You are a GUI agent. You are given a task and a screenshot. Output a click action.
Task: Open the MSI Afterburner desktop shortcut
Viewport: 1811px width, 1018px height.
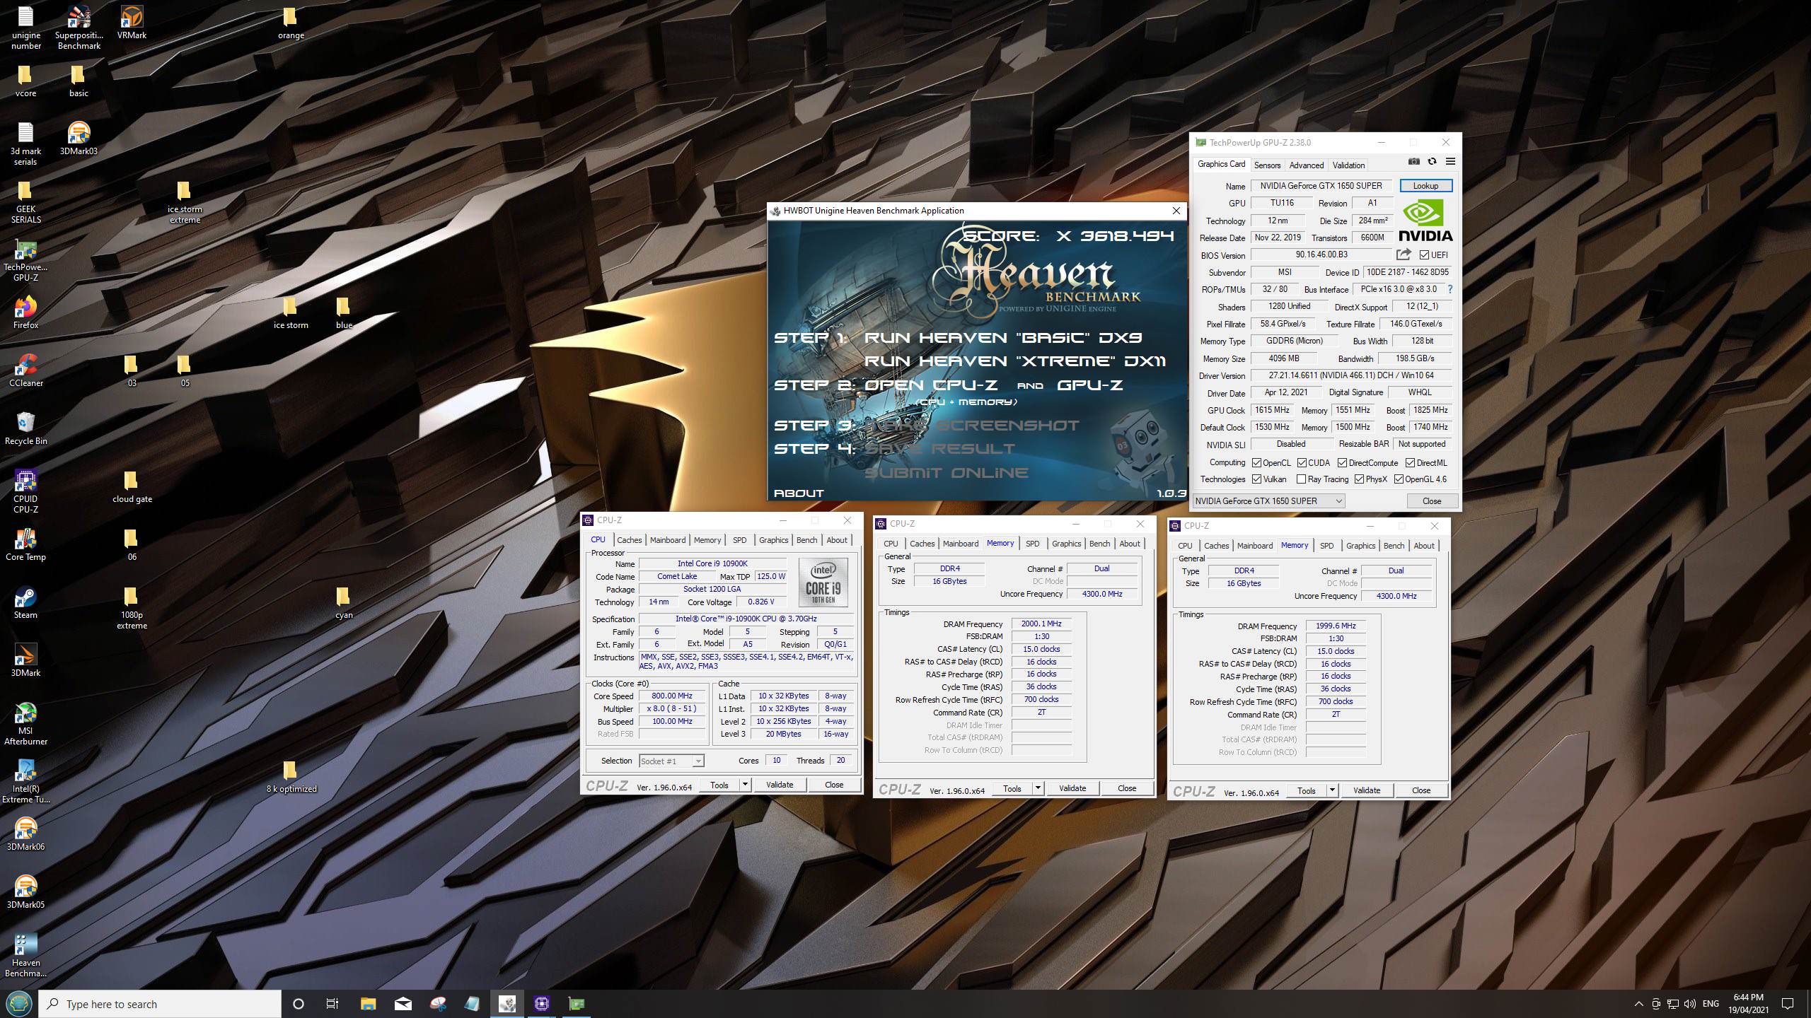26,724
